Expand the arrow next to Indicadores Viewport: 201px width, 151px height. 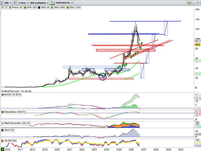click(72, 3)
